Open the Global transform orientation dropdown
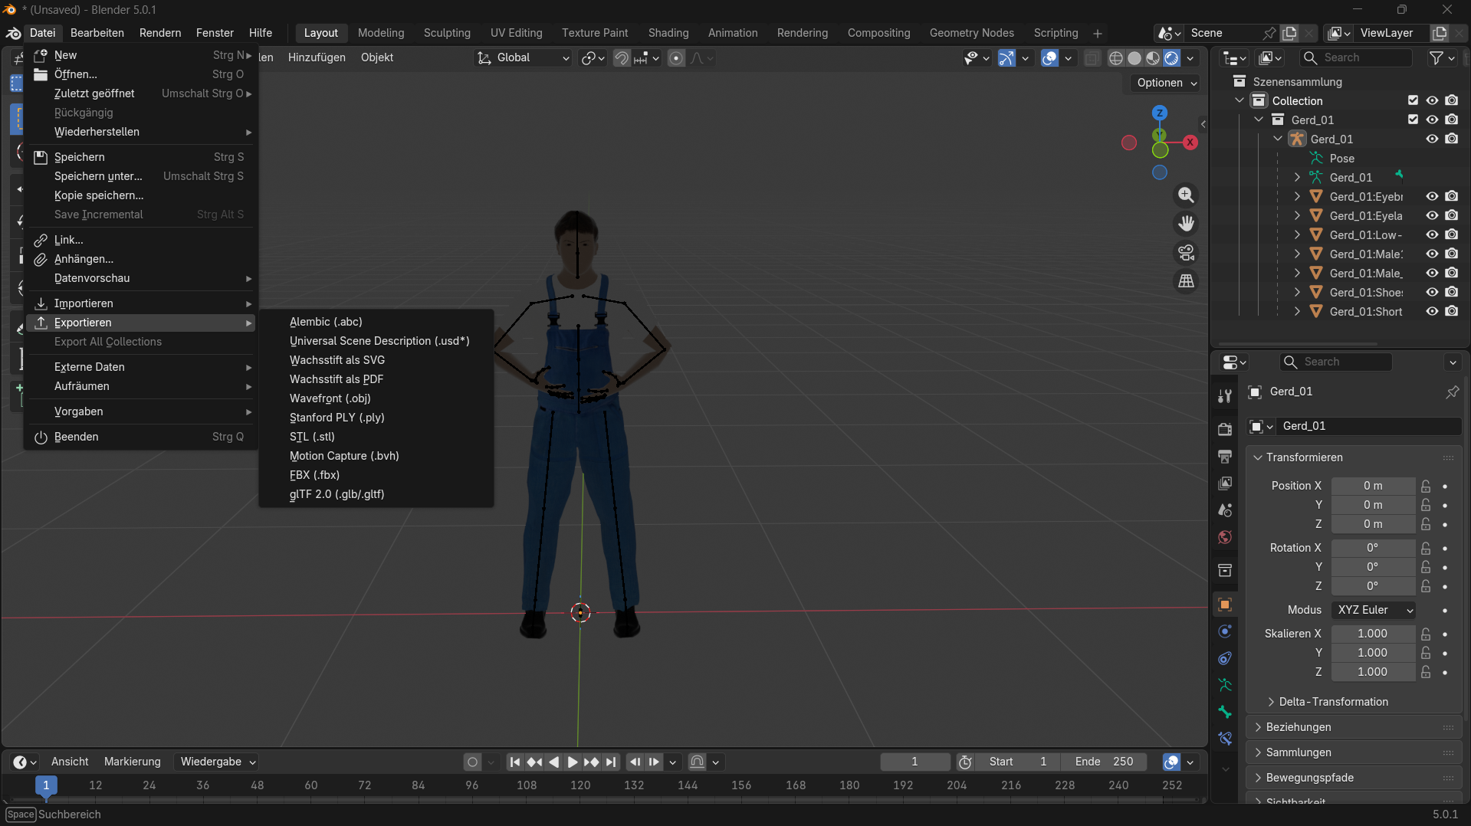Viewport: 1471px width, 826px height. click(x=523, y=57)
